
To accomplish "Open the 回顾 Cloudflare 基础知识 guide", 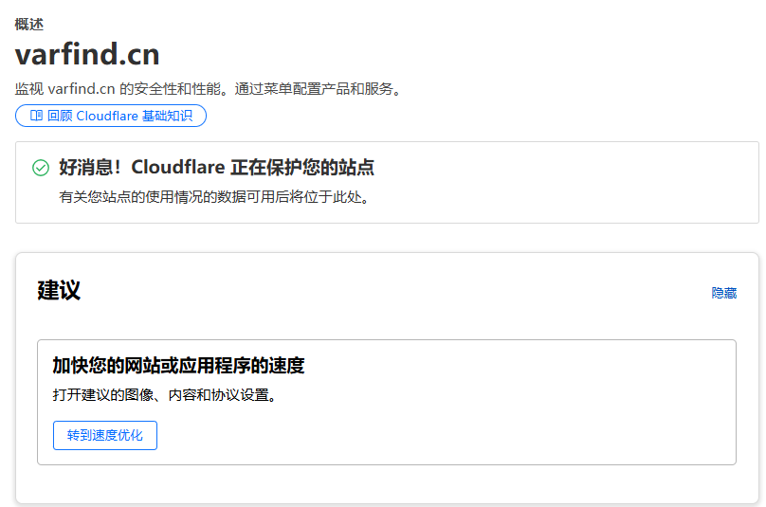I will click(119, 116).
